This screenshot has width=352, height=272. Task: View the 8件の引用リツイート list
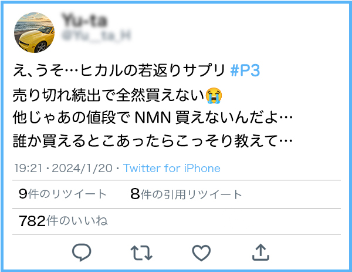click(x=186, y=194)
